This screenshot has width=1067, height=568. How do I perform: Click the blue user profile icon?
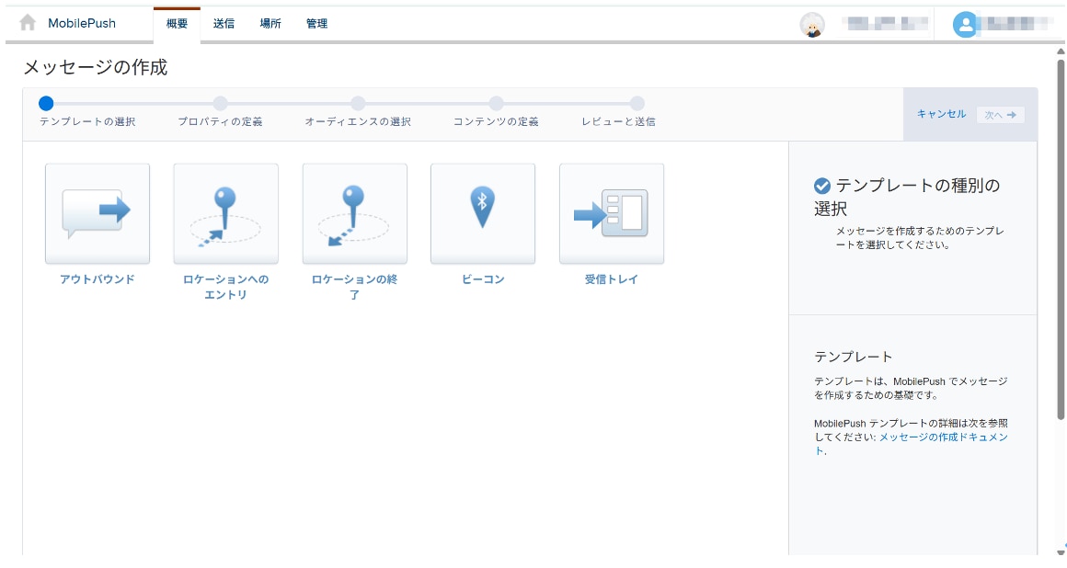pyautogui.click(x=965, y=25)
